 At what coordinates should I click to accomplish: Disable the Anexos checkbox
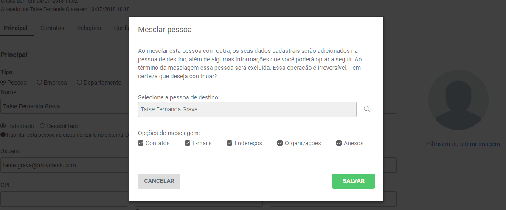[x=339, y=143]
